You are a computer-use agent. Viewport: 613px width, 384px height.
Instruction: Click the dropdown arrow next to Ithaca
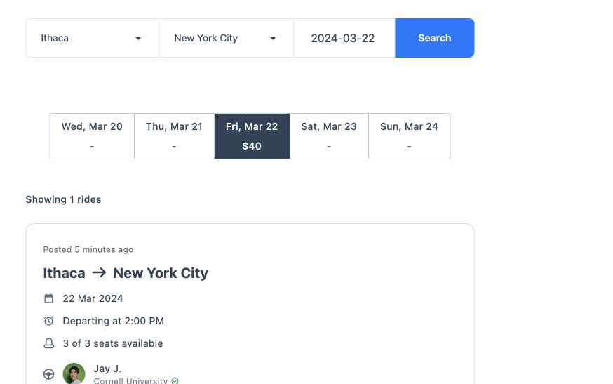138,39
